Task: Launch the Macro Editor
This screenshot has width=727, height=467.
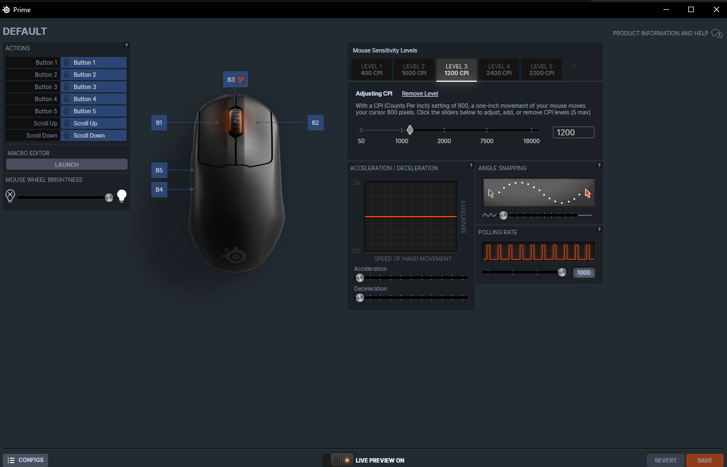Action: pos(67,164)
